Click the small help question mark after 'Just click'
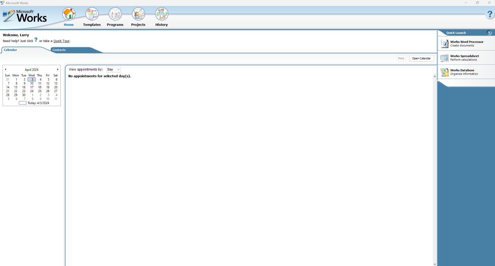495x266 pixels. (36, 40)
